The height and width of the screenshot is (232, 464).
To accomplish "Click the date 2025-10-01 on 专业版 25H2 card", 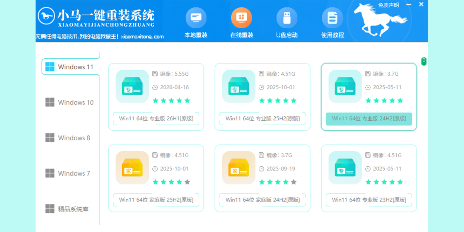I will click(281, 87).
